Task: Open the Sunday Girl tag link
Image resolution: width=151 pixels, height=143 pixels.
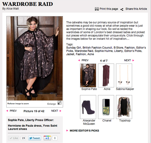Action: [73, 48]
